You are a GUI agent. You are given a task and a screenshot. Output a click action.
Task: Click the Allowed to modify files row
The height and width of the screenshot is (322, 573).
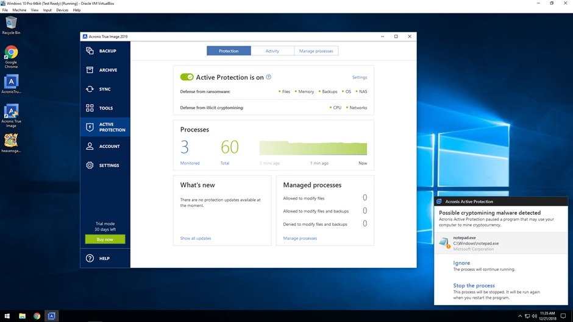point(325,198)
